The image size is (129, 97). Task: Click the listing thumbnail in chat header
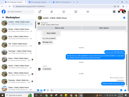point(40,18)
